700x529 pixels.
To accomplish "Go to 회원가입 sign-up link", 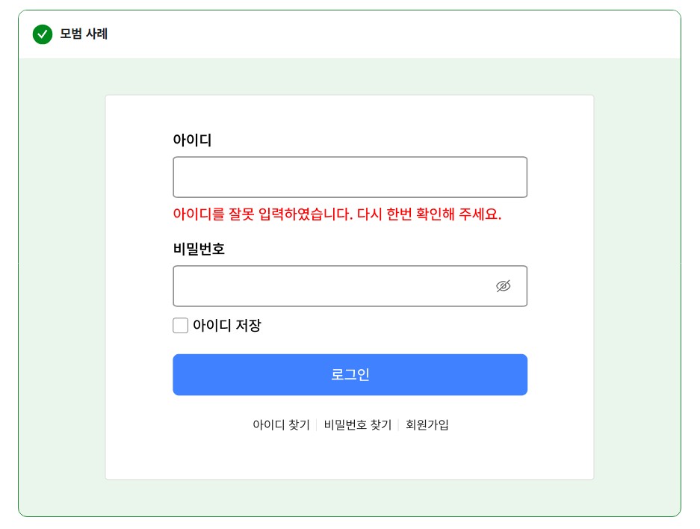I will 427,425.
